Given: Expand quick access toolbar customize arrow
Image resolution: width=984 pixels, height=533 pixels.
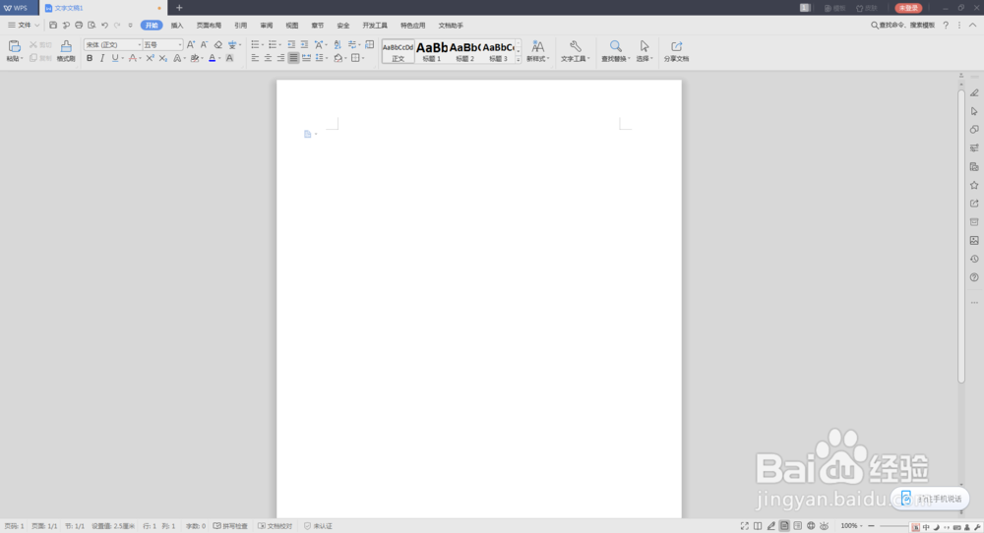Looking at the screenshot, I should pos(131,26).
